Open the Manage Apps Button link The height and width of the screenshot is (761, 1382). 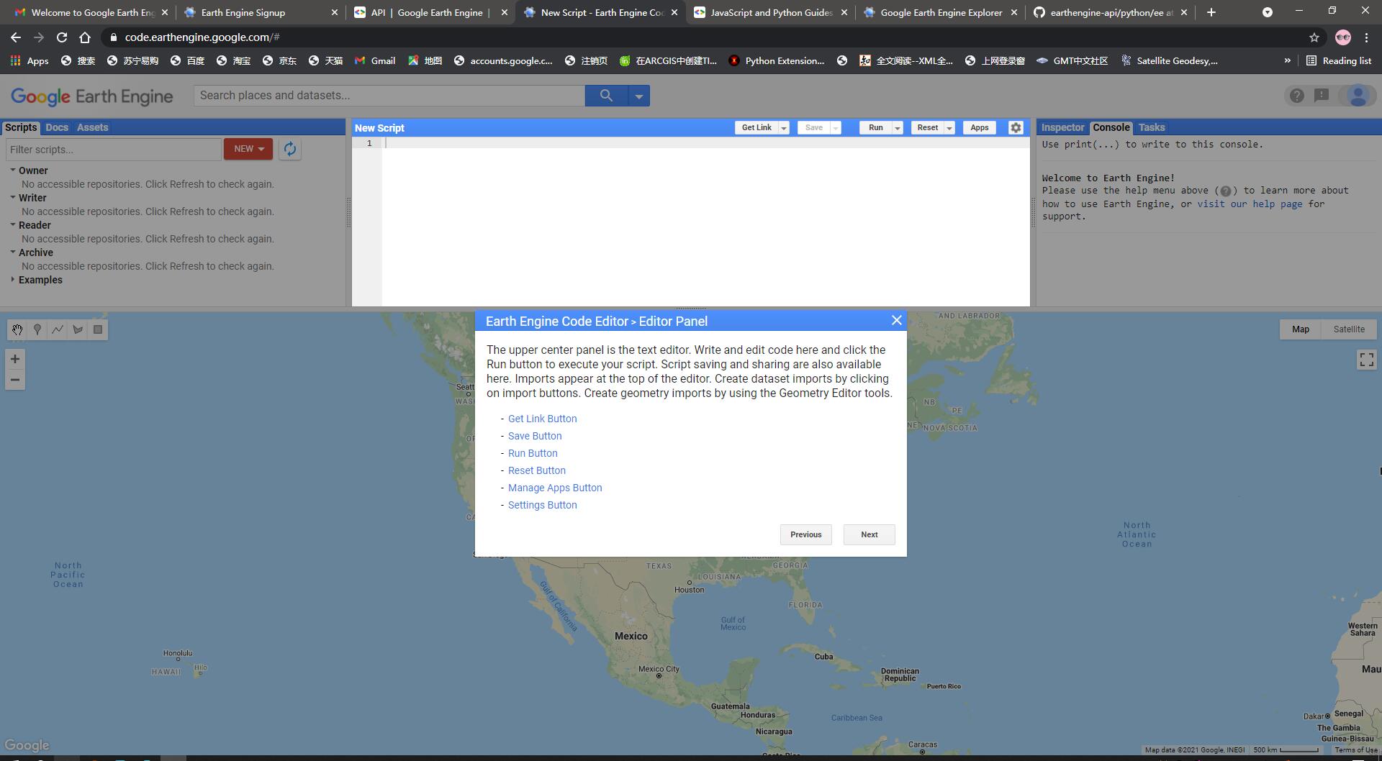pos(555,488)
